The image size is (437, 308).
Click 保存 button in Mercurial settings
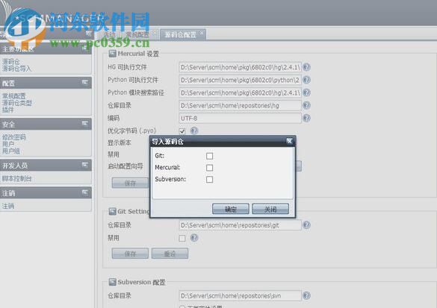tap(130, 183)
